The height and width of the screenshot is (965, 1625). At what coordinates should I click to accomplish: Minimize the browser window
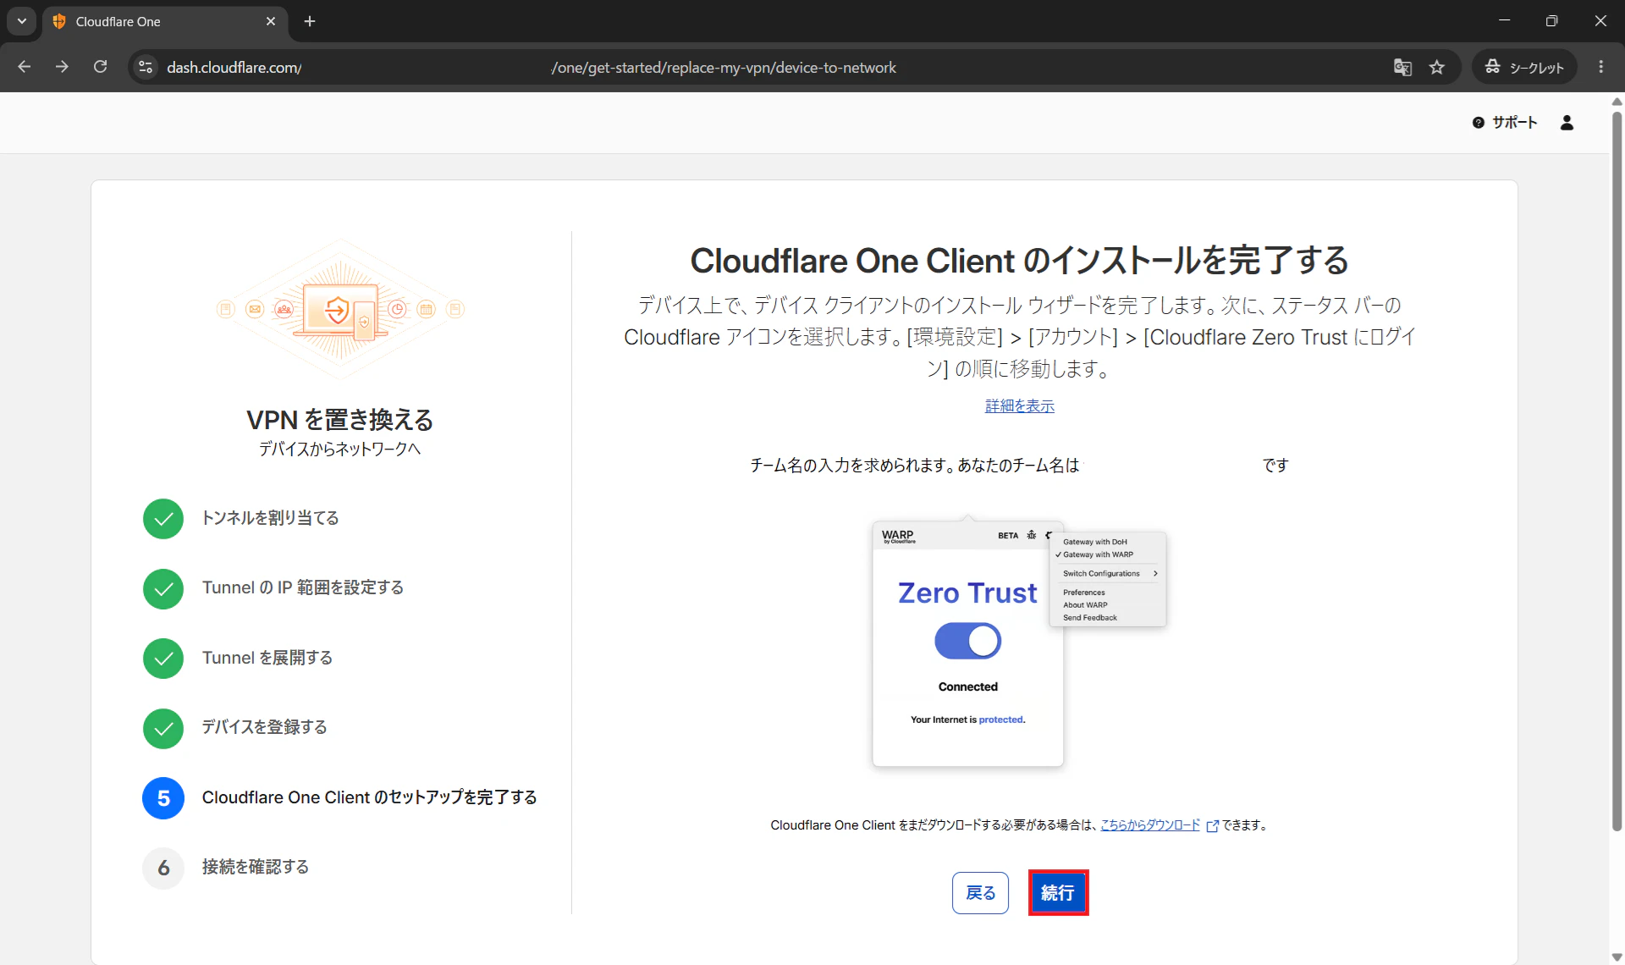[1504, 21]
